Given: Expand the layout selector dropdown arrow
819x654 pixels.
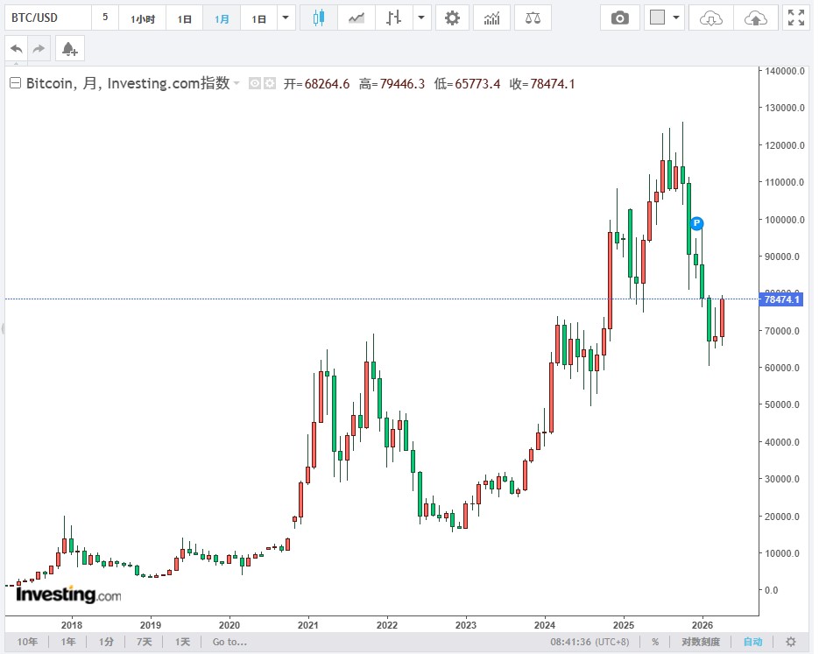Looking at the screenshot, I should pos(676,18).
